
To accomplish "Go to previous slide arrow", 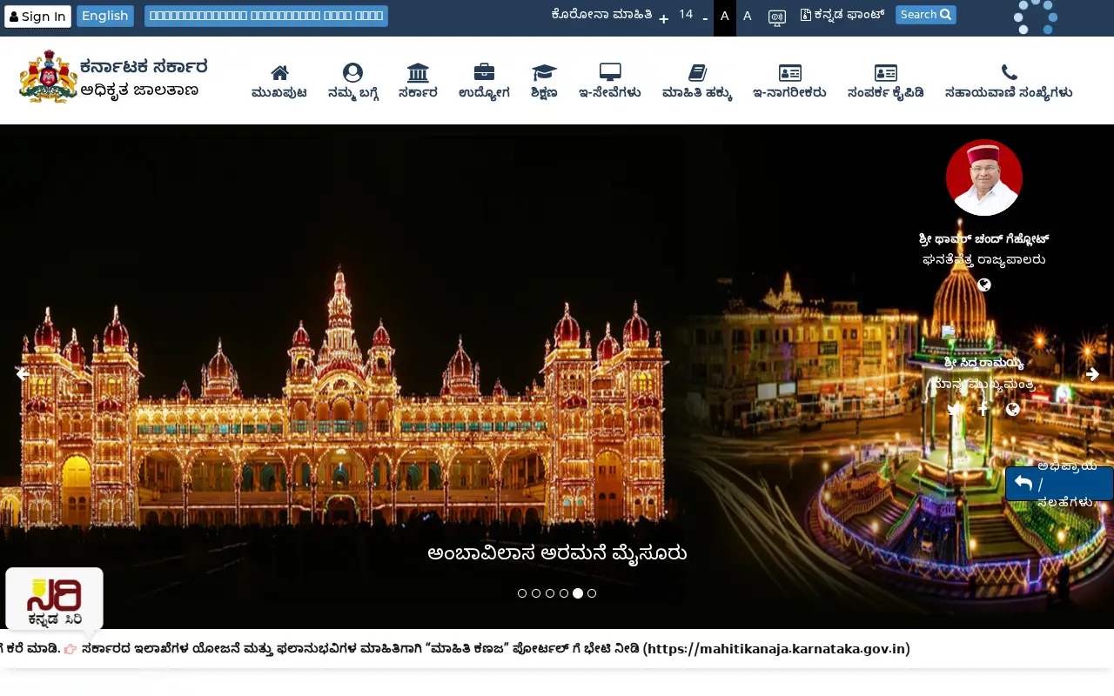I will (x=23, y=374).
